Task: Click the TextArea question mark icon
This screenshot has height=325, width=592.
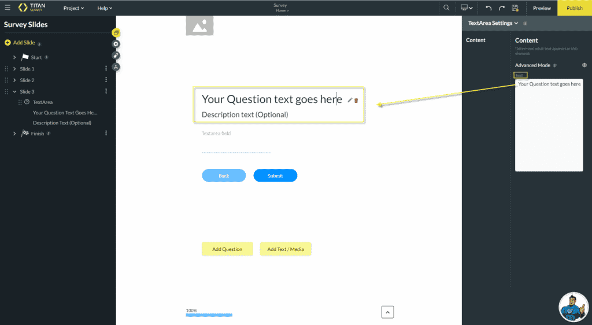Action: pyautogui.click(x=27, y=102)
